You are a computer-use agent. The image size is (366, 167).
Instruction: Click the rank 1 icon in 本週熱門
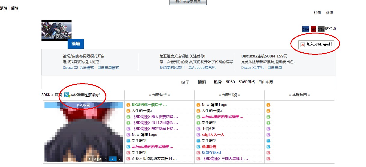(268, 105)
